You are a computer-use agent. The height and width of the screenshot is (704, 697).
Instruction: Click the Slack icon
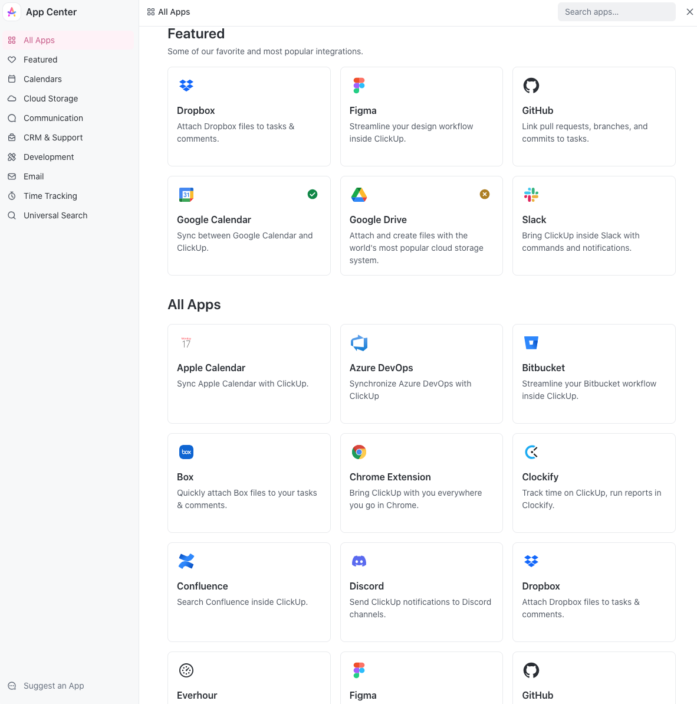pyautogui.click(x=531, y=194)
